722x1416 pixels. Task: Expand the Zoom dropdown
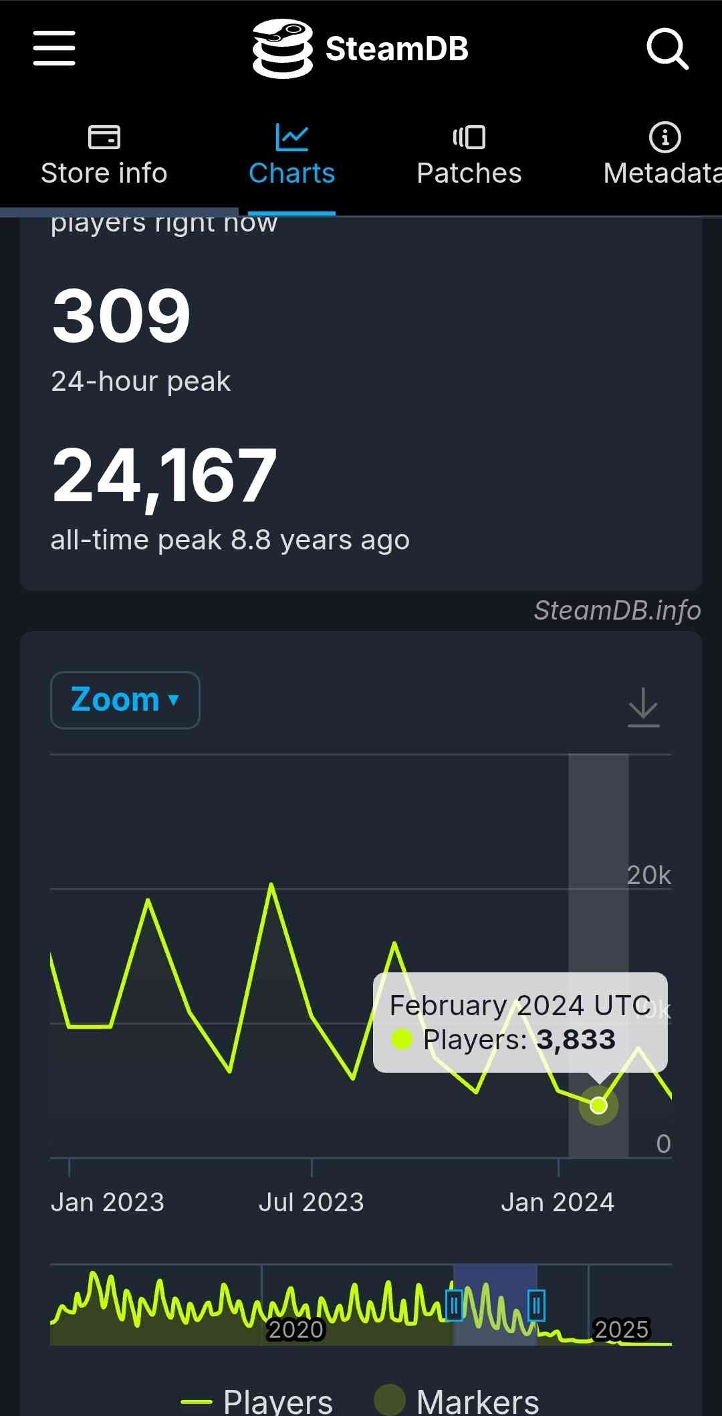coord(125,700)
